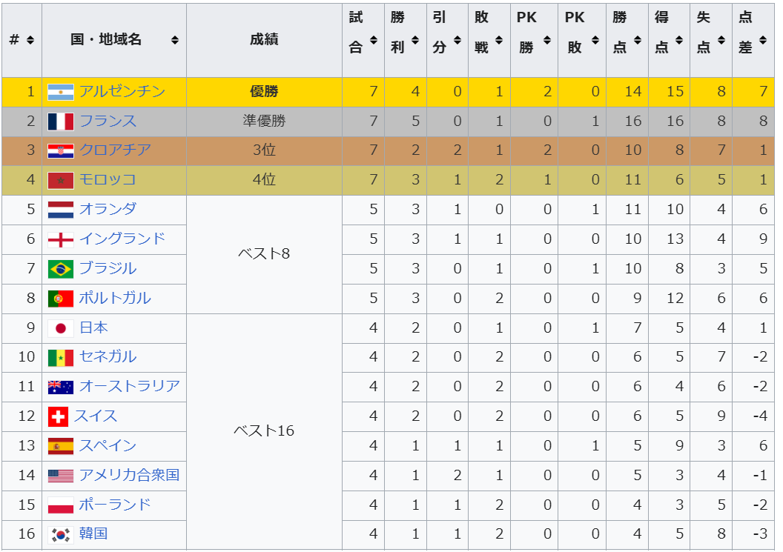Sort by PK勝 column arrows
Screen dimensions: 783x552
(546, 40)
